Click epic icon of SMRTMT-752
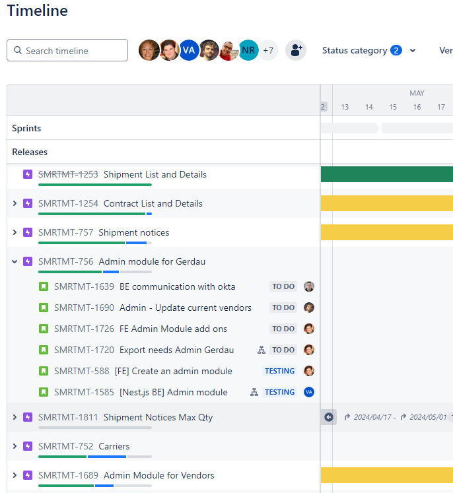 [x=28, y=446]
